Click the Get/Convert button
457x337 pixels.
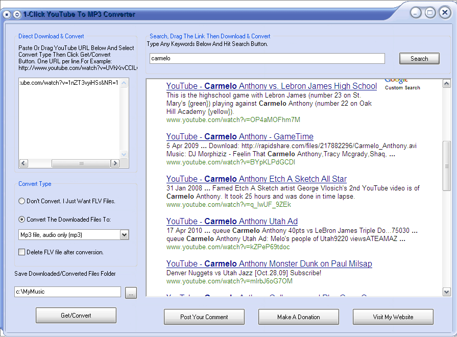tap(76, 316)
